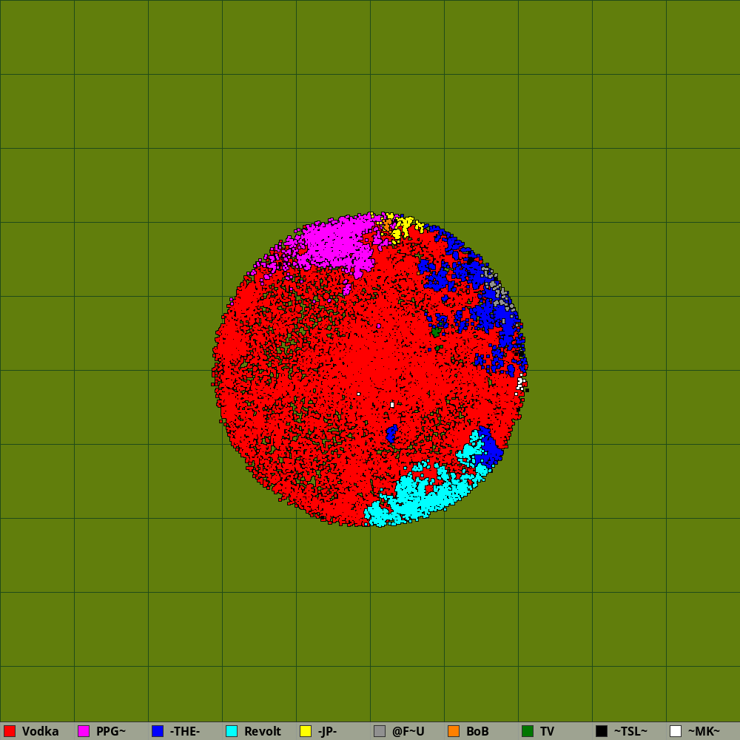Click the white ~MK~ cluster at eastern edge
Image resolution: width=740 pixels, height=740 pixels.
pos(520,383)
